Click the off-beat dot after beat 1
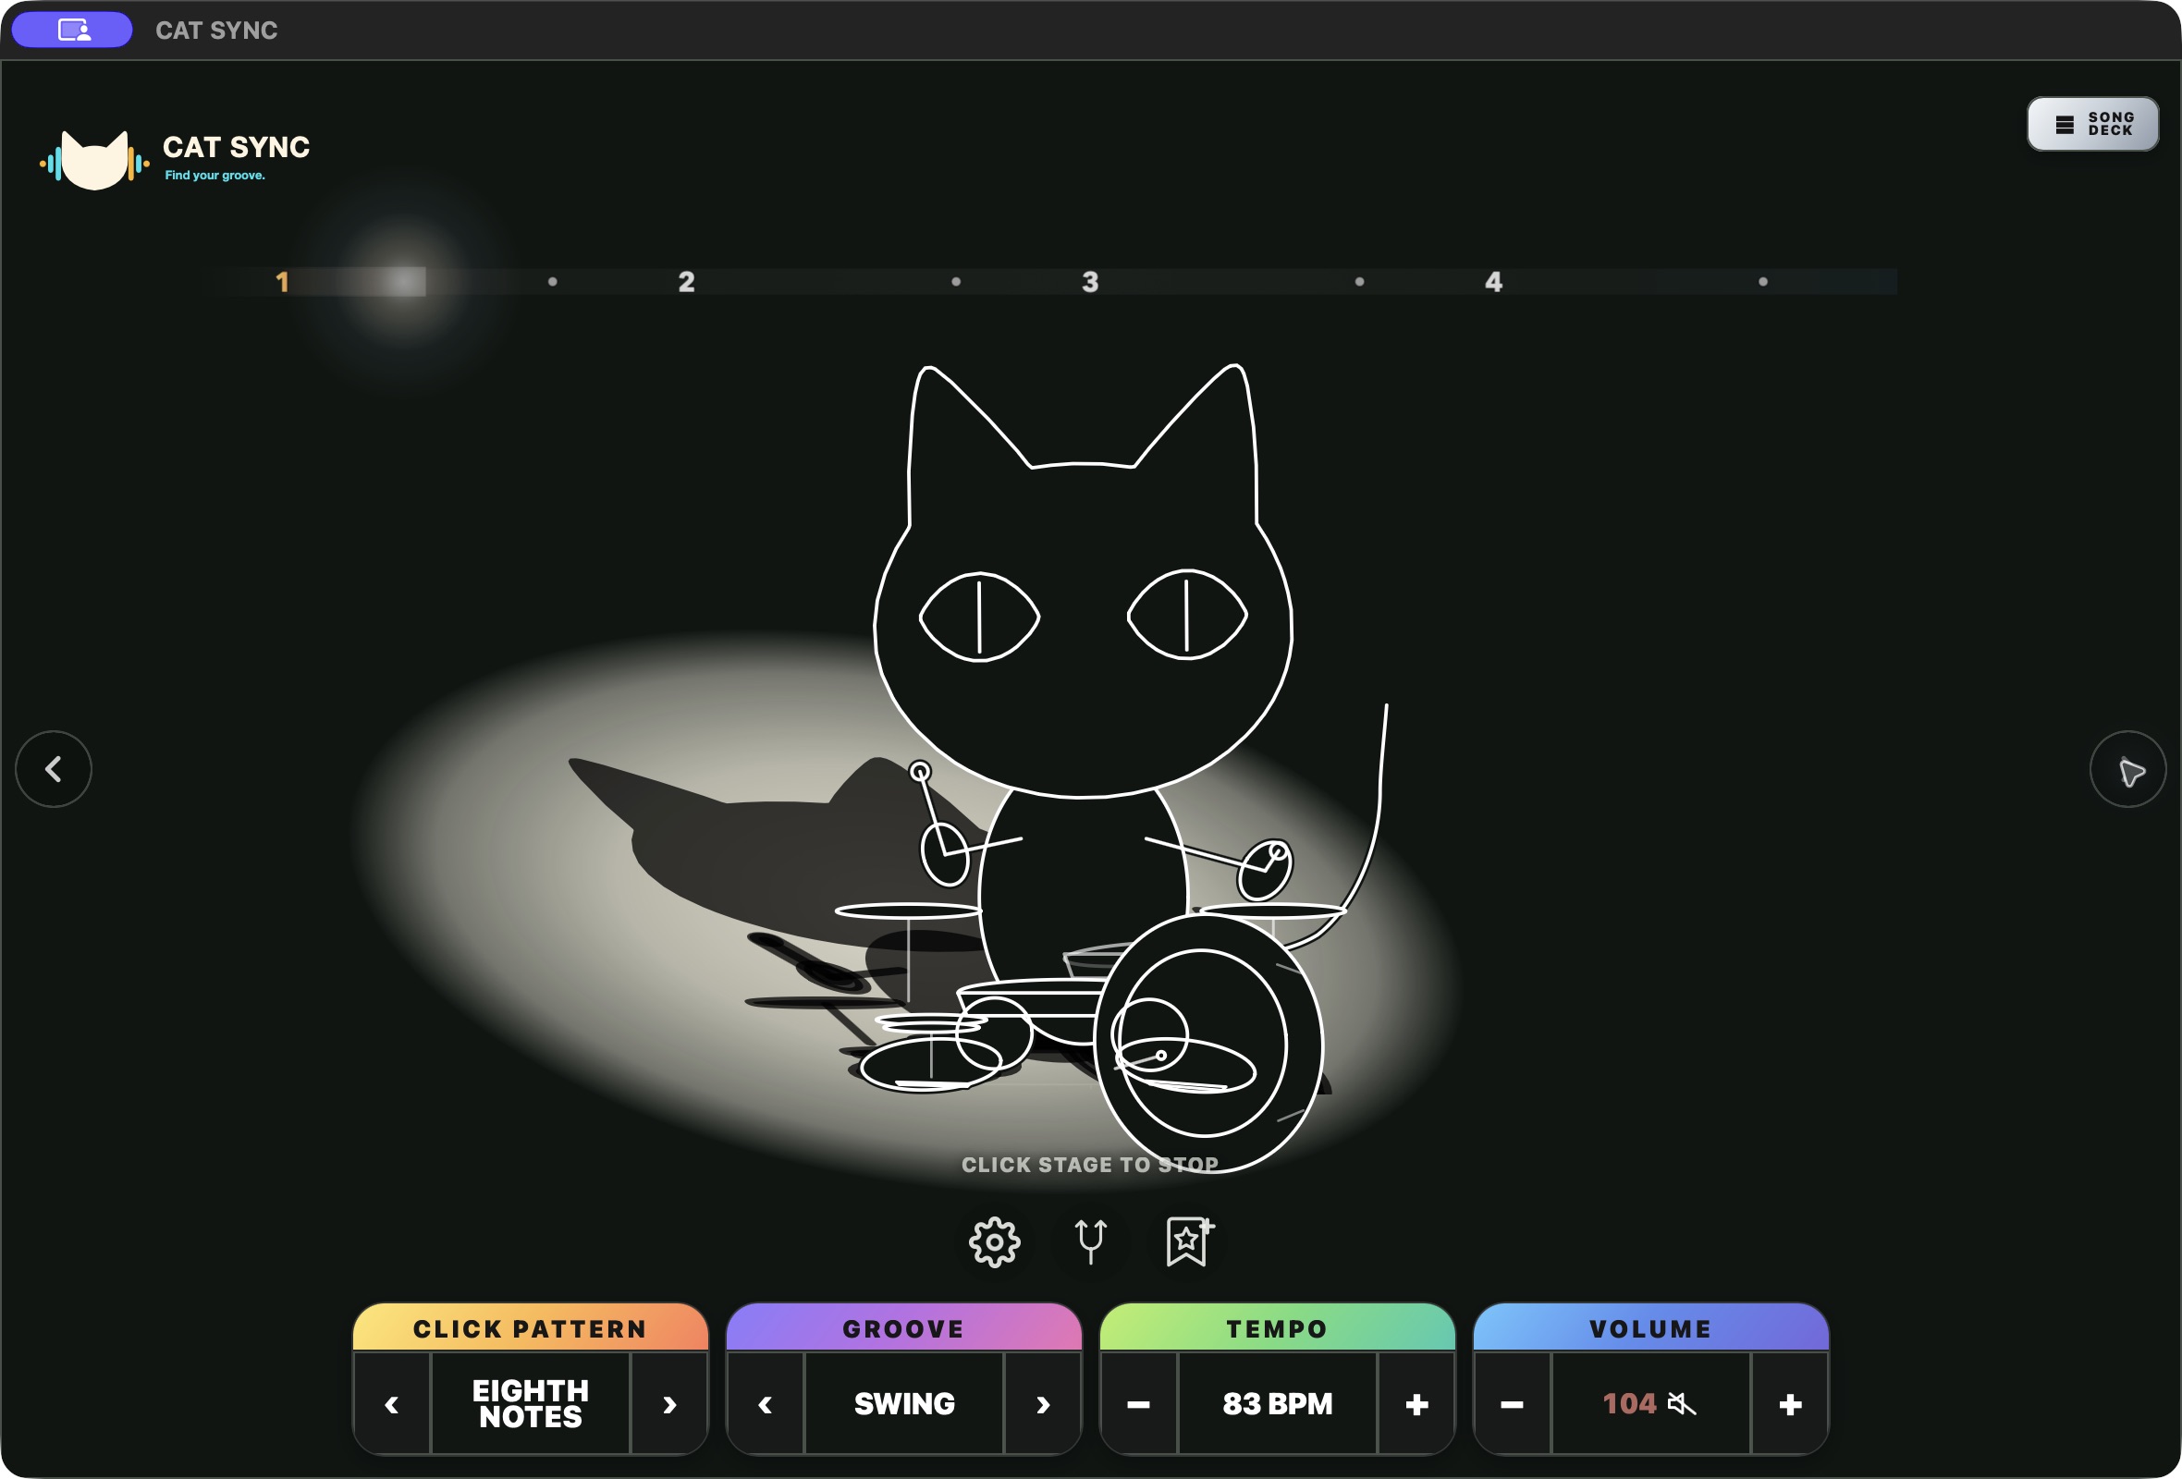The image size is (2182, 1479). (x=552, y=282)
